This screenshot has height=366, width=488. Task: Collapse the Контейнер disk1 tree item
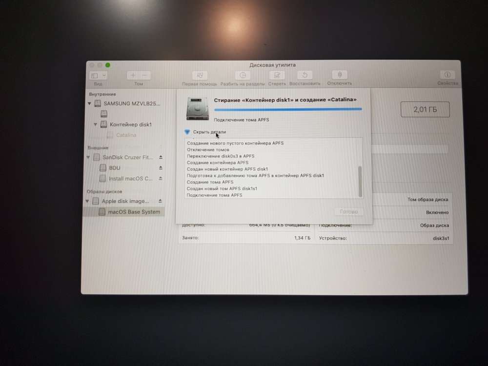(96, 124)
